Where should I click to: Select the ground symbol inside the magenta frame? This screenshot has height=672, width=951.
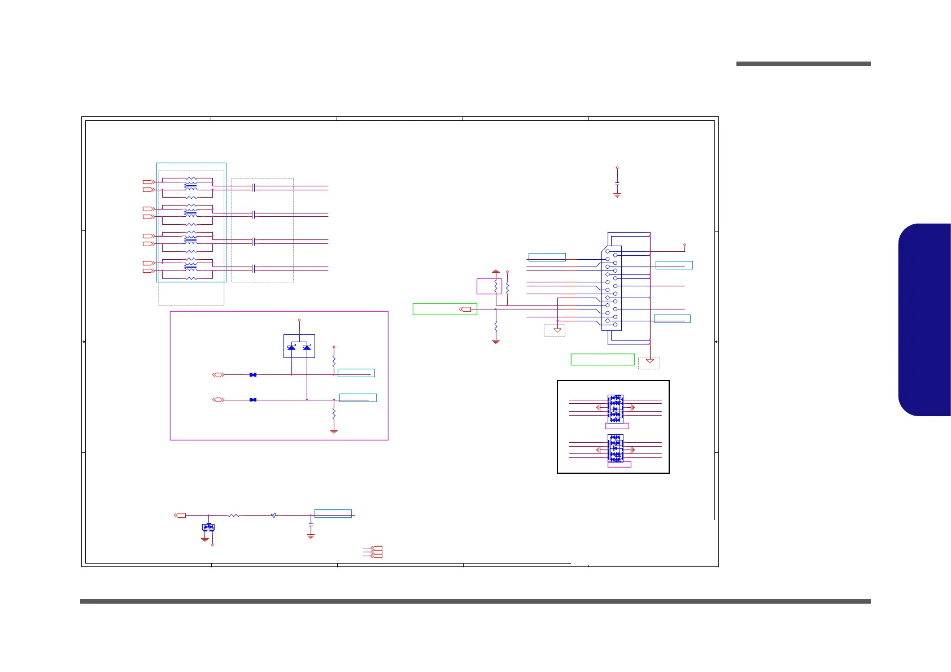[x=334, y=432]
